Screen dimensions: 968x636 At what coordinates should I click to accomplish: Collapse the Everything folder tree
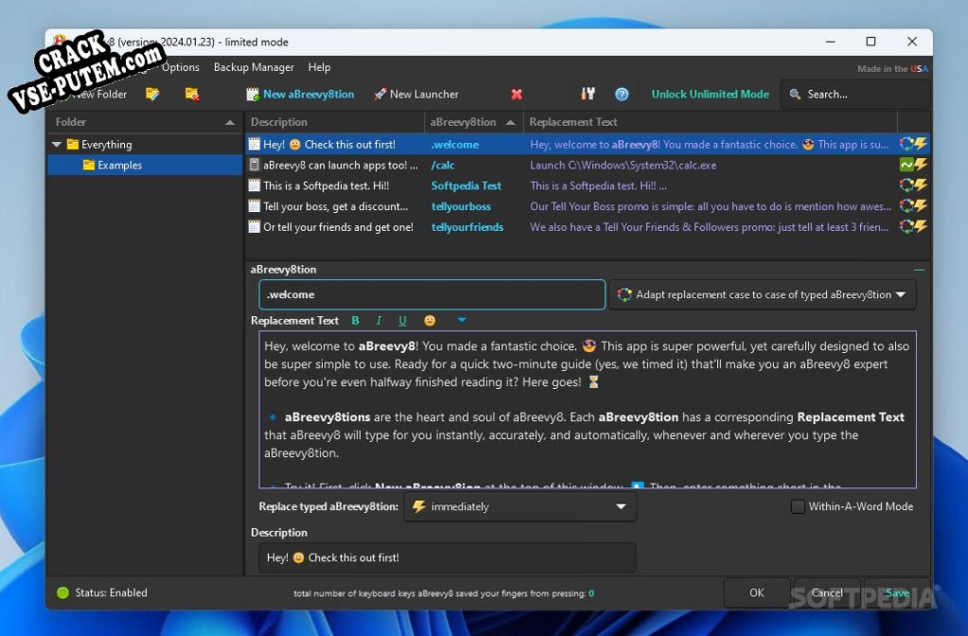point(57,145)
